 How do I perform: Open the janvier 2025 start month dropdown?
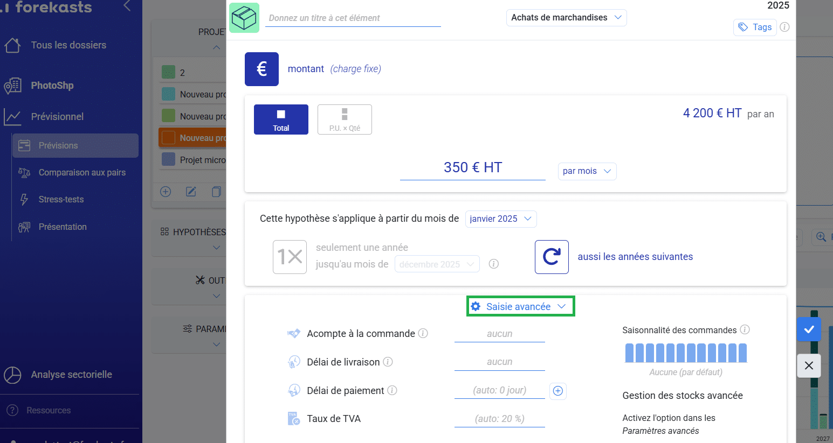[500, 219]
